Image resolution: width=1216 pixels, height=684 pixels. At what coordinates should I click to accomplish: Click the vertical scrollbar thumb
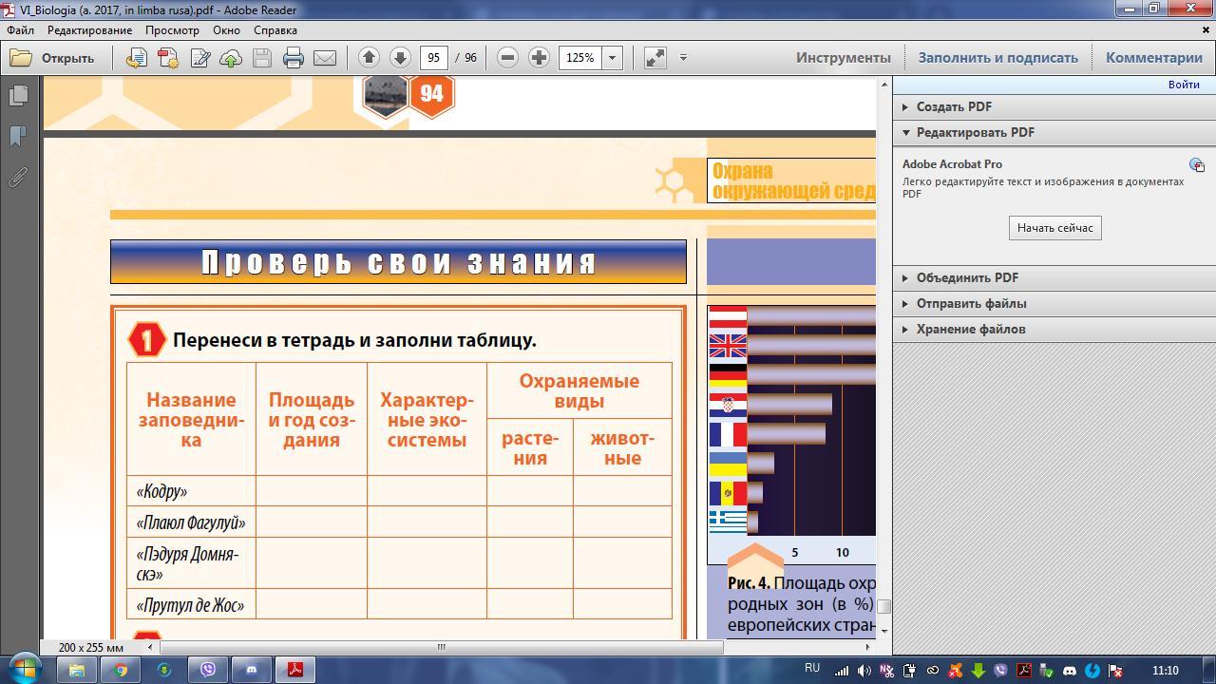(883, 606)
